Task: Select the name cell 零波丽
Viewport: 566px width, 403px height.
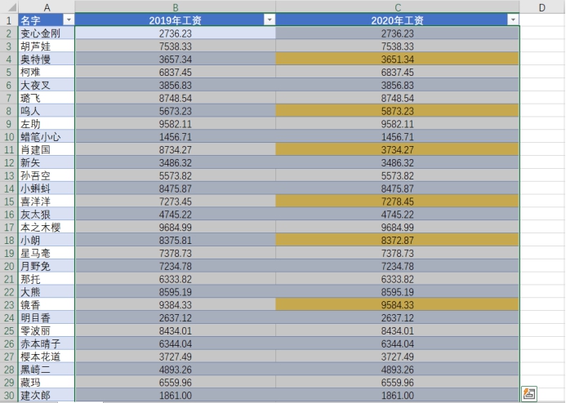Action: pyautogui.click(x=47, y=330)
